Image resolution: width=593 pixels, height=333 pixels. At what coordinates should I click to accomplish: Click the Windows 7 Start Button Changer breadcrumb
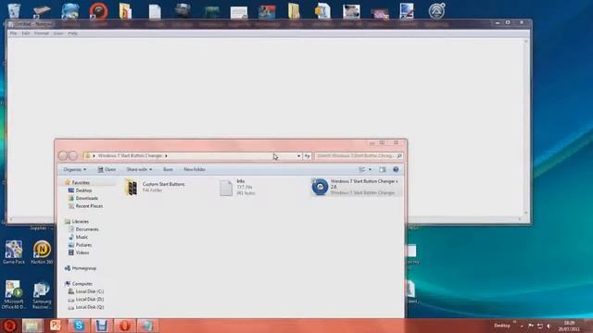coord(130,155)
